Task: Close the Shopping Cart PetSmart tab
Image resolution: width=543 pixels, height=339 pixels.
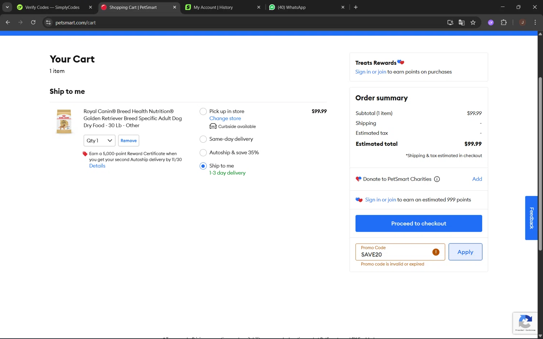Action: click(x=174, y=7)
